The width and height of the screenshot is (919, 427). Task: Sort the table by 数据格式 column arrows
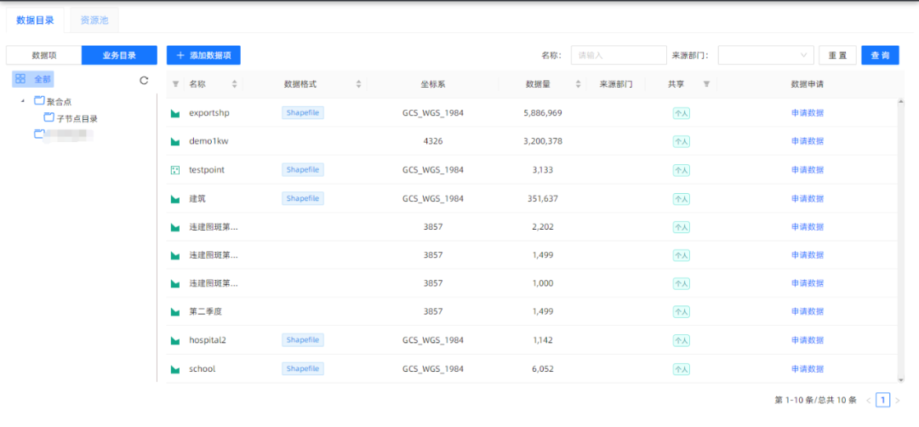[359, 84]
